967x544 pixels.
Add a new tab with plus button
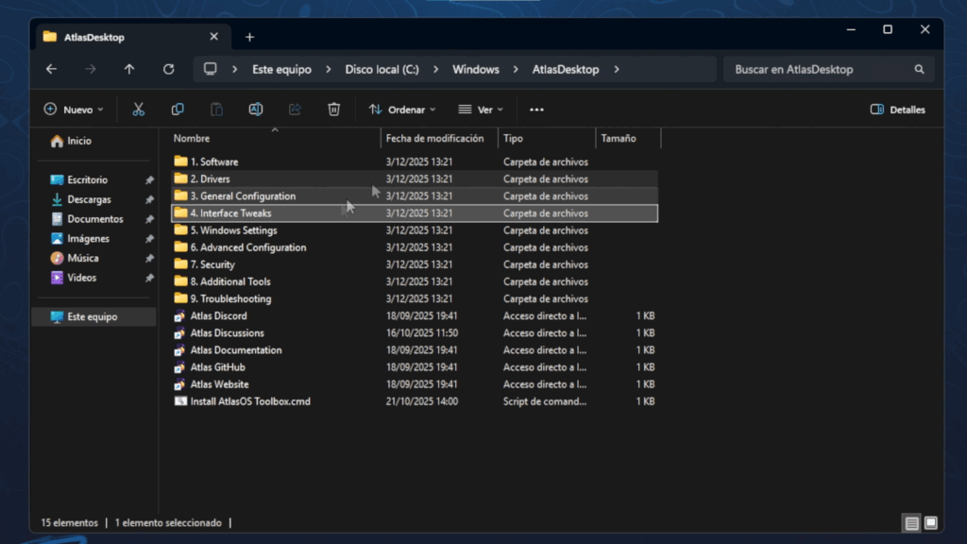tap(249, 37)
